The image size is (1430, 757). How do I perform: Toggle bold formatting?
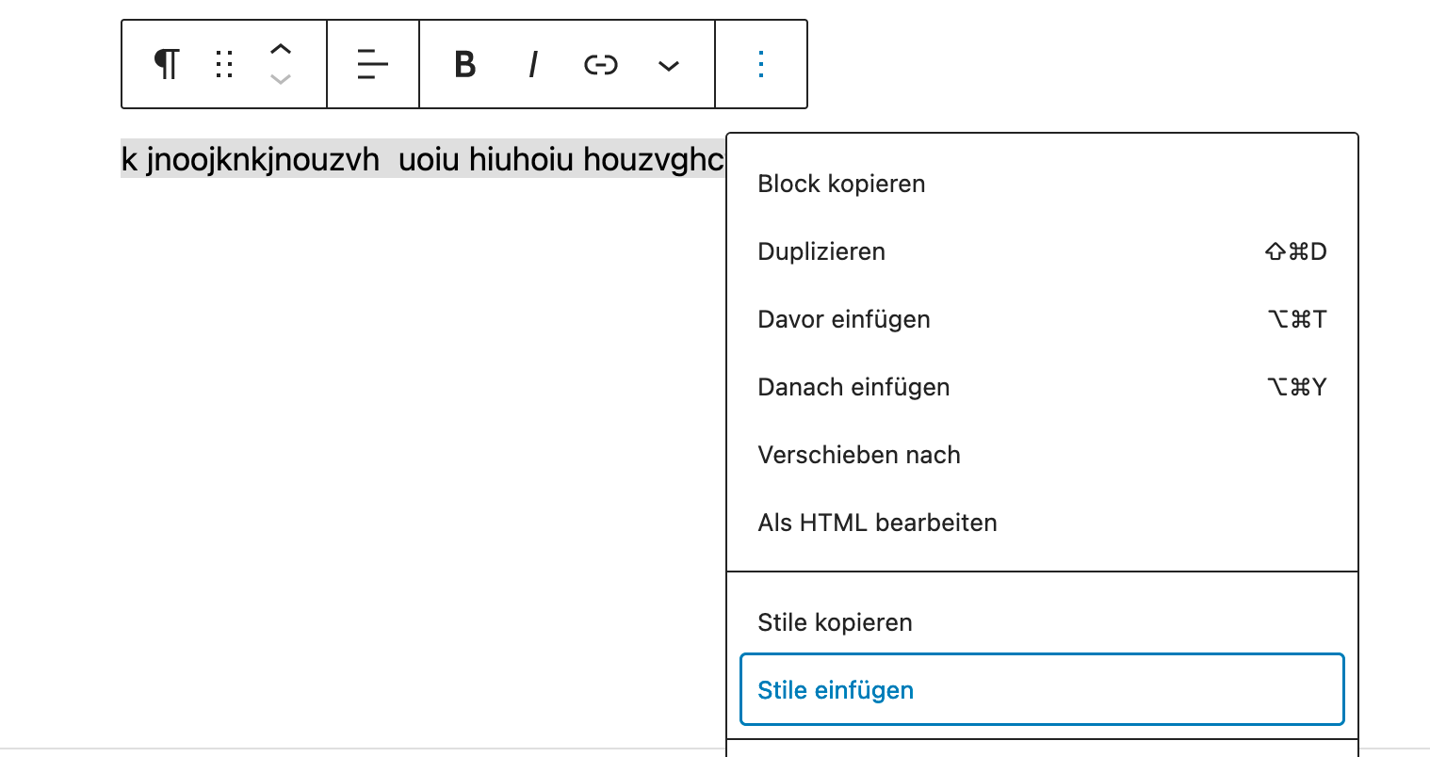[464, 64]
